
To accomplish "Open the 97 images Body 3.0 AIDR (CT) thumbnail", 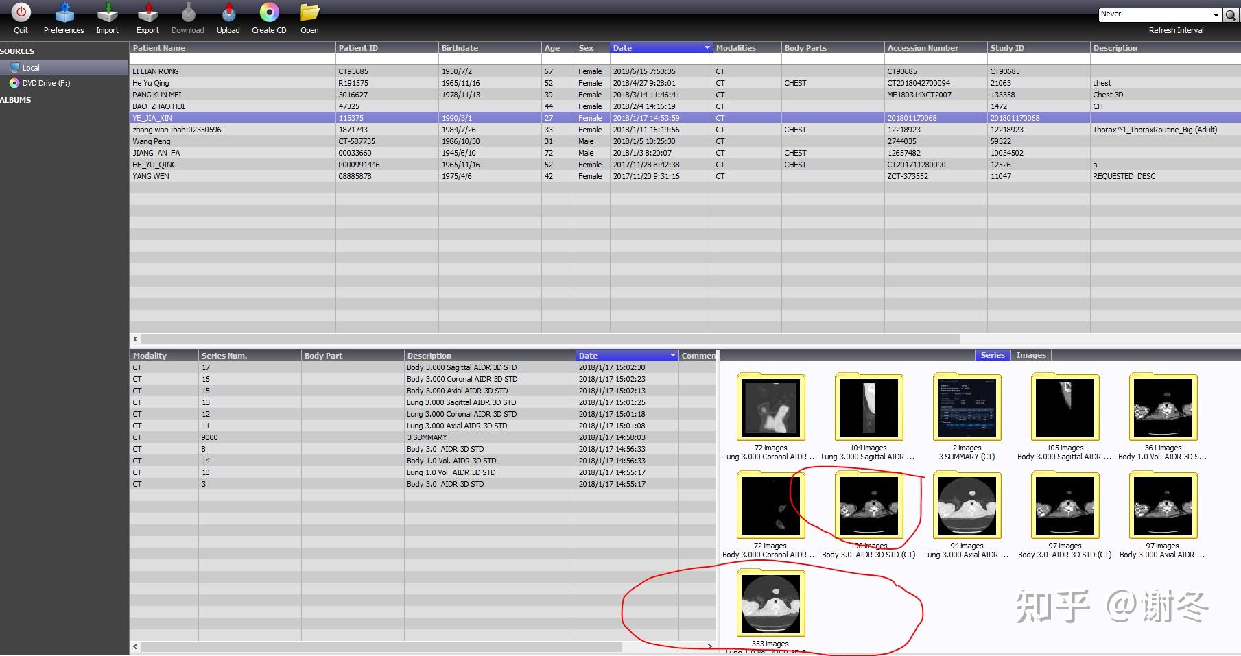I will click(x=1065, y=505).
